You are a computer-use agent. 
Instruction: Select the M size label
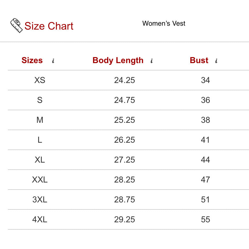point(40,120)
